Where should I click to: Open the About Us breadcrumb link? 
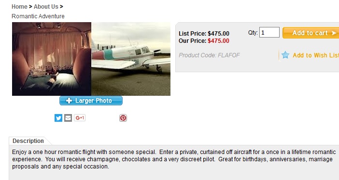(x=46, y=7)
